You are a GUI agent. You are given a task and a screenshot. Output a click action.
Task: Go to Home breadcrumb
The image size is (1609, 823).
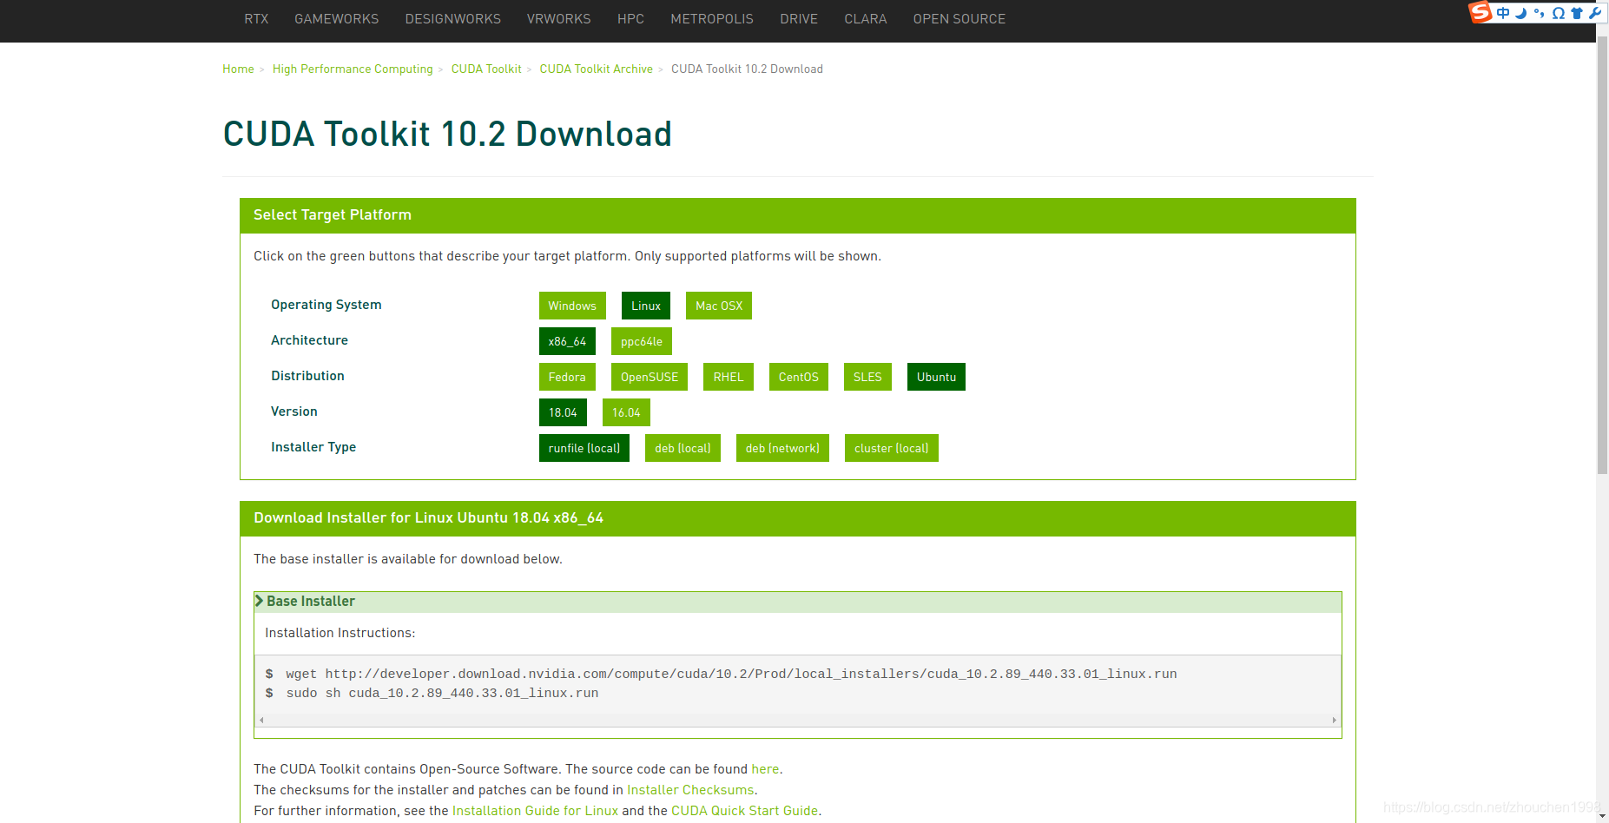click(238, 69)
